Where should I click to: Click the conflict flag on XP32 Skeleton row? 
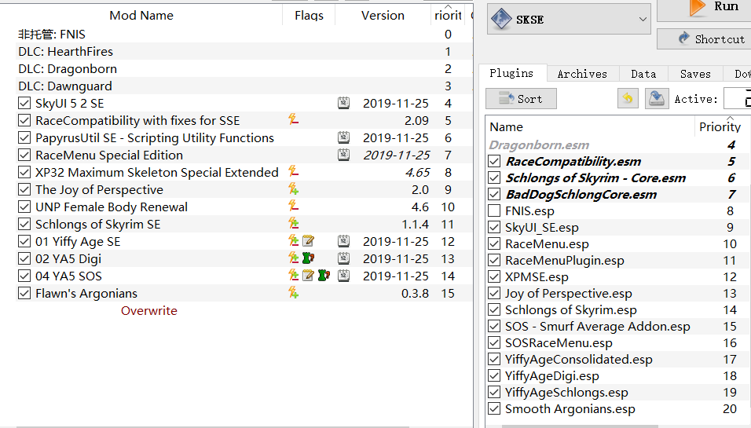click(293, 171)
